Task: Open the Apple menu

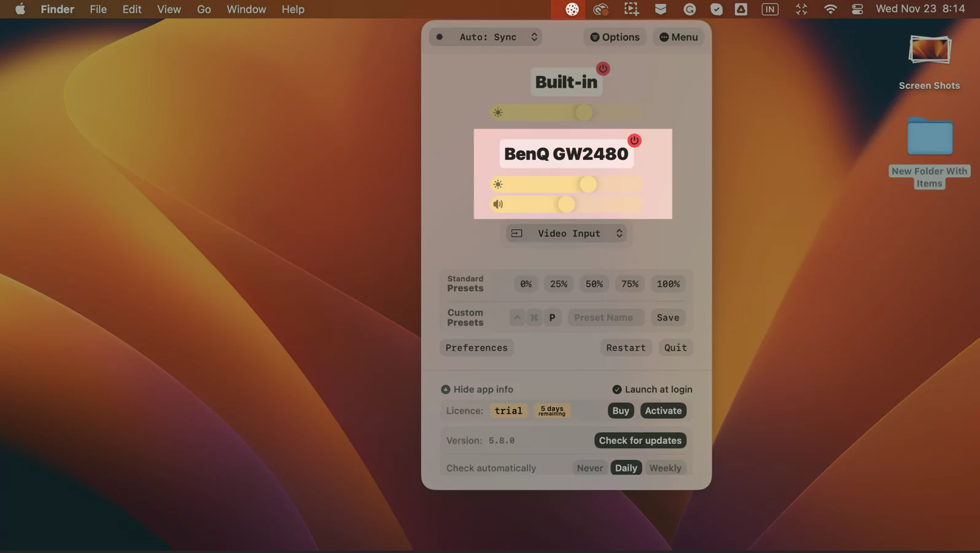Action: [x=20, y=9]
